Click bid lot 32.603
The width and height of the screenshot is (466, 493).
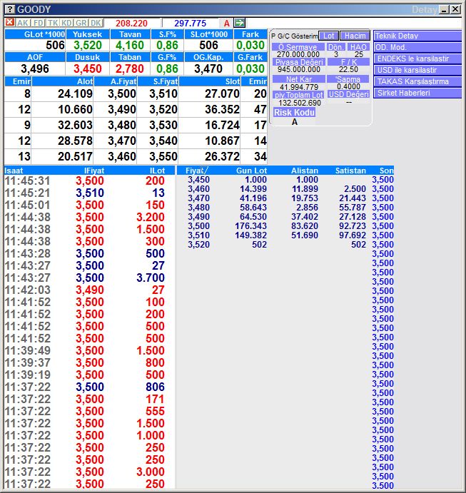[x=75, y=125]
